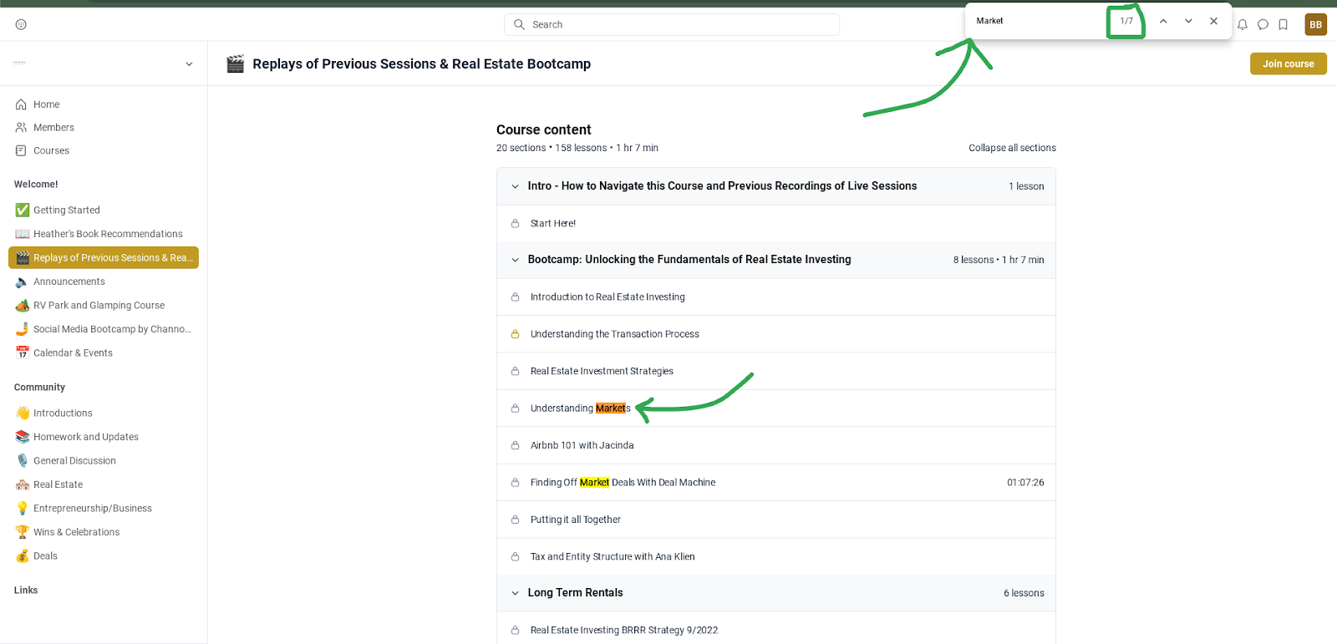
Task: Open the chat messages bubble icon
Action: tap(1263, 24)
